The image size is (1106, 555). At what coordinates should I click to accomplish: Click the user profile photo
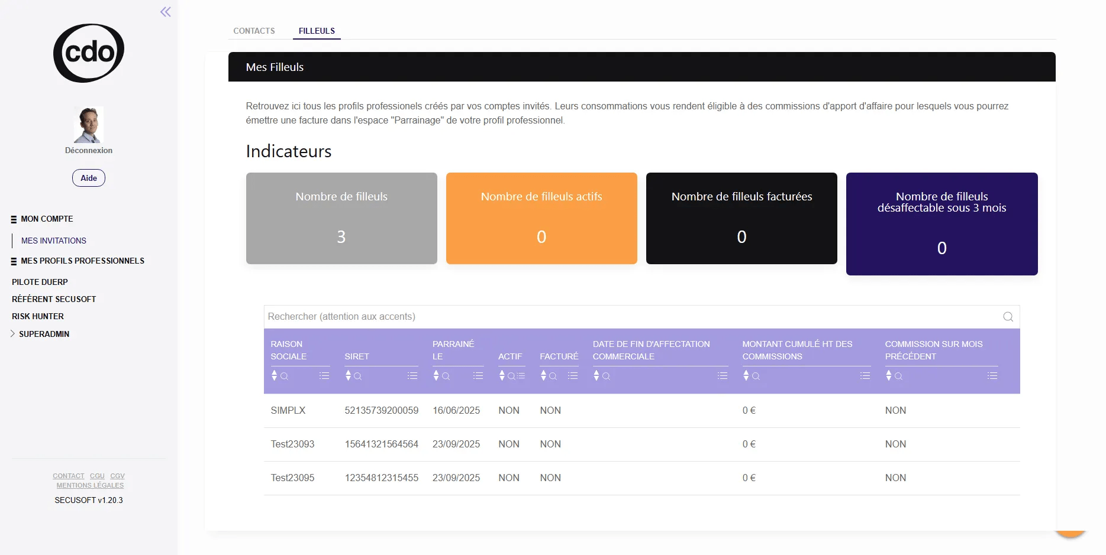(89, 125)
